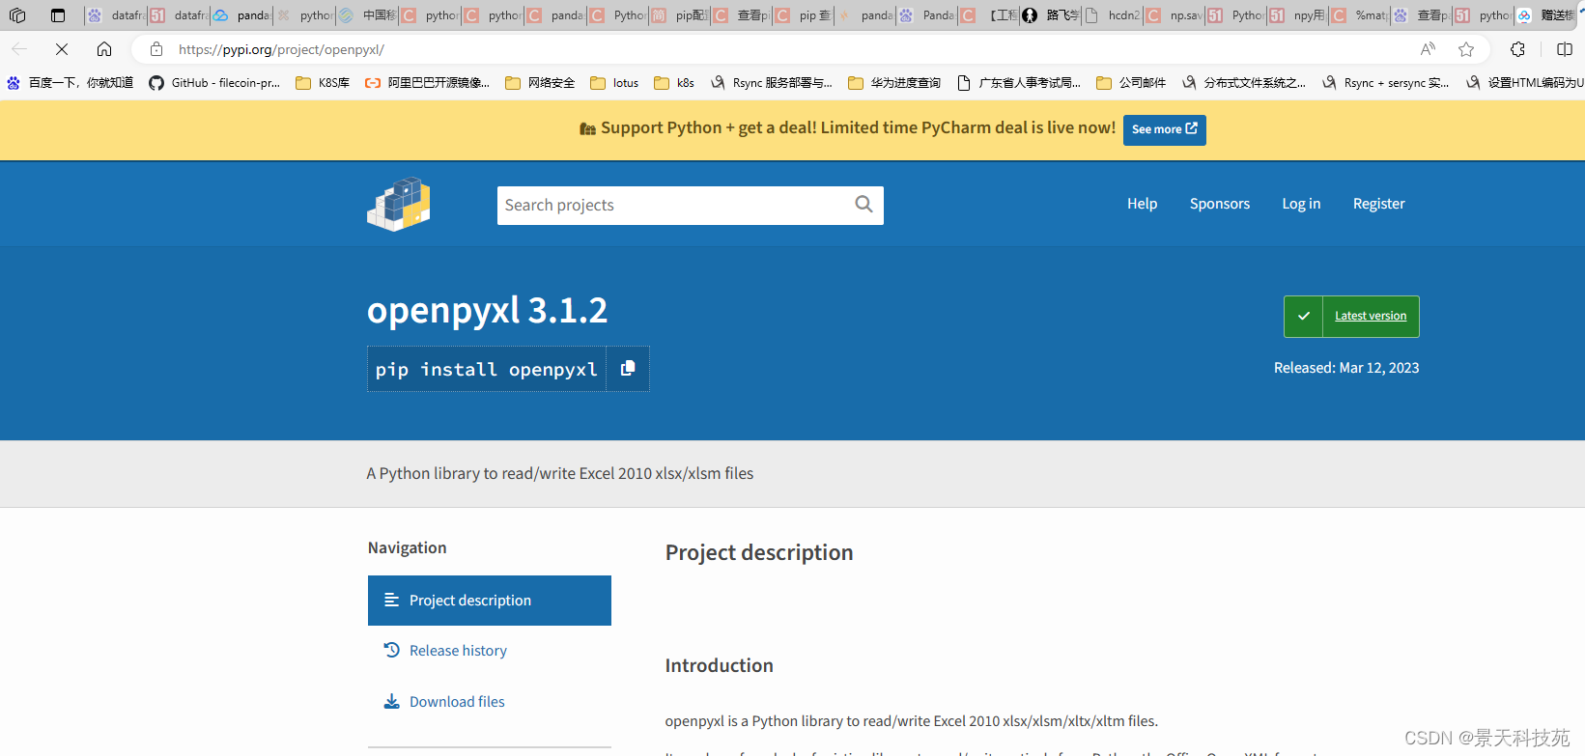1585x756 pixels.
Task: Switch to the pip配置 browser tab
Action: [x=681, y=15]
